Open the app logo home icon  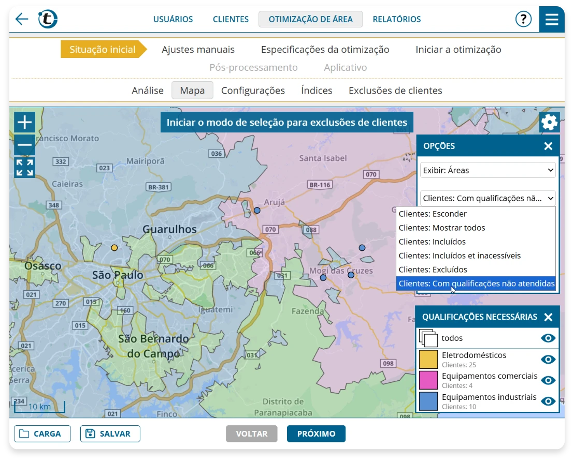coord(48,19)
